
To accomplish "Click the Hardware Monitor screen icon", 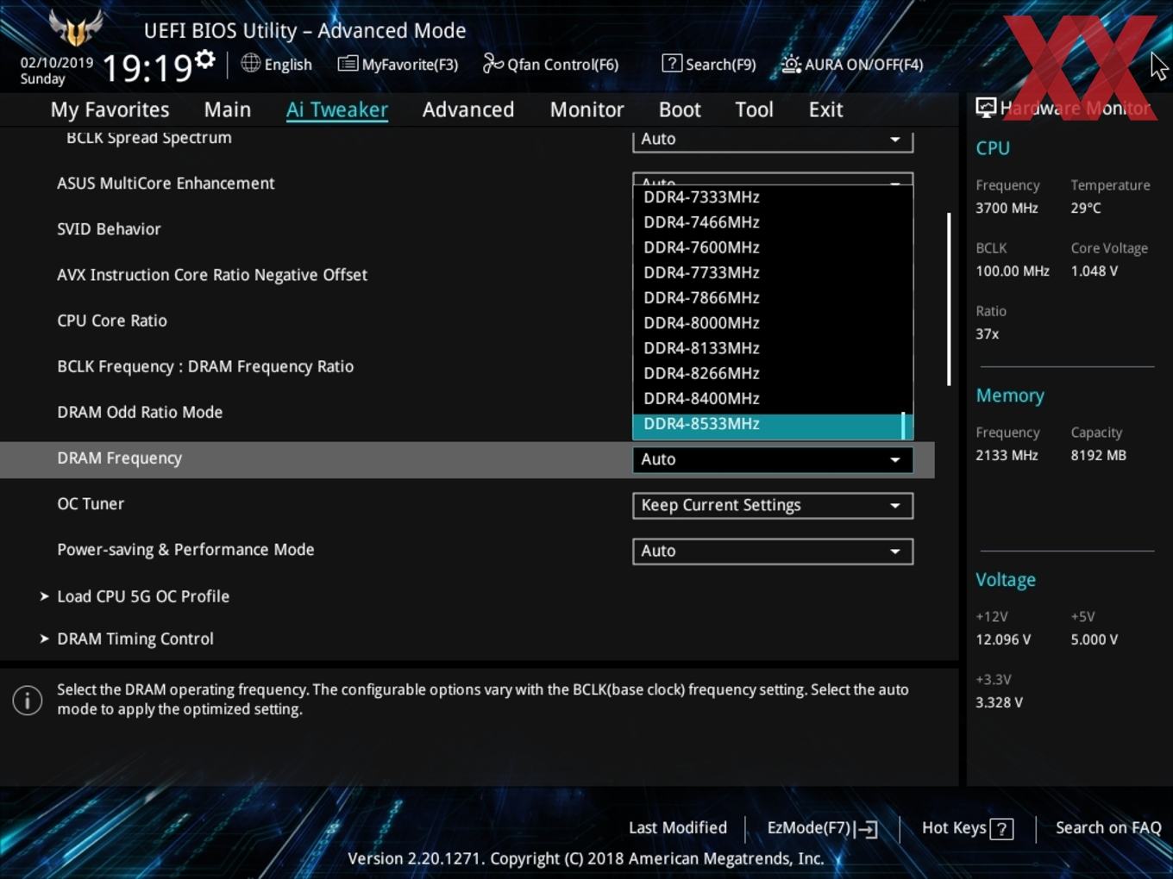I will click(986, 108).
